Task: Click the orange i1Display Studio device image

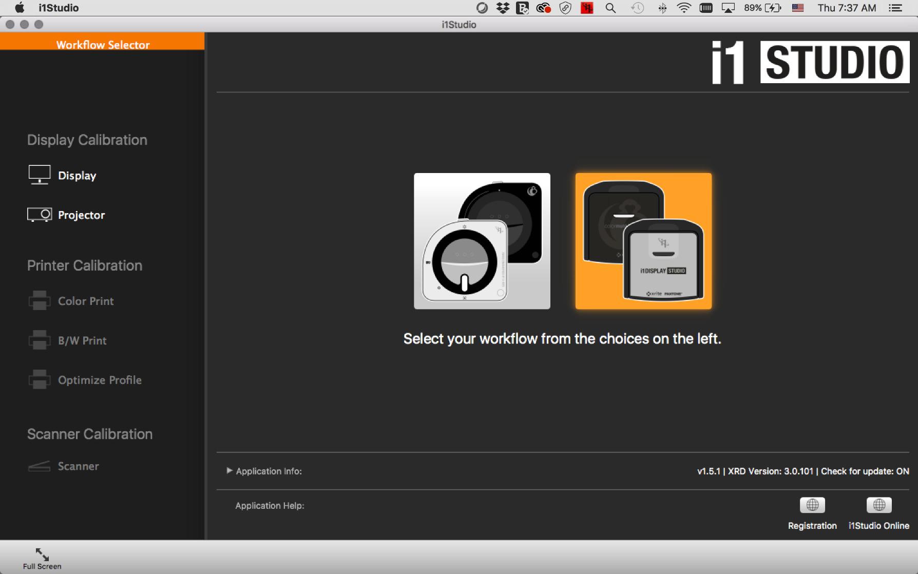Action: coord(643,241)
